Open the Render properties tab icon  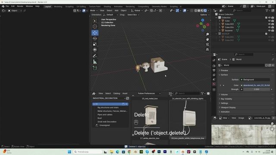coord(214,66)
